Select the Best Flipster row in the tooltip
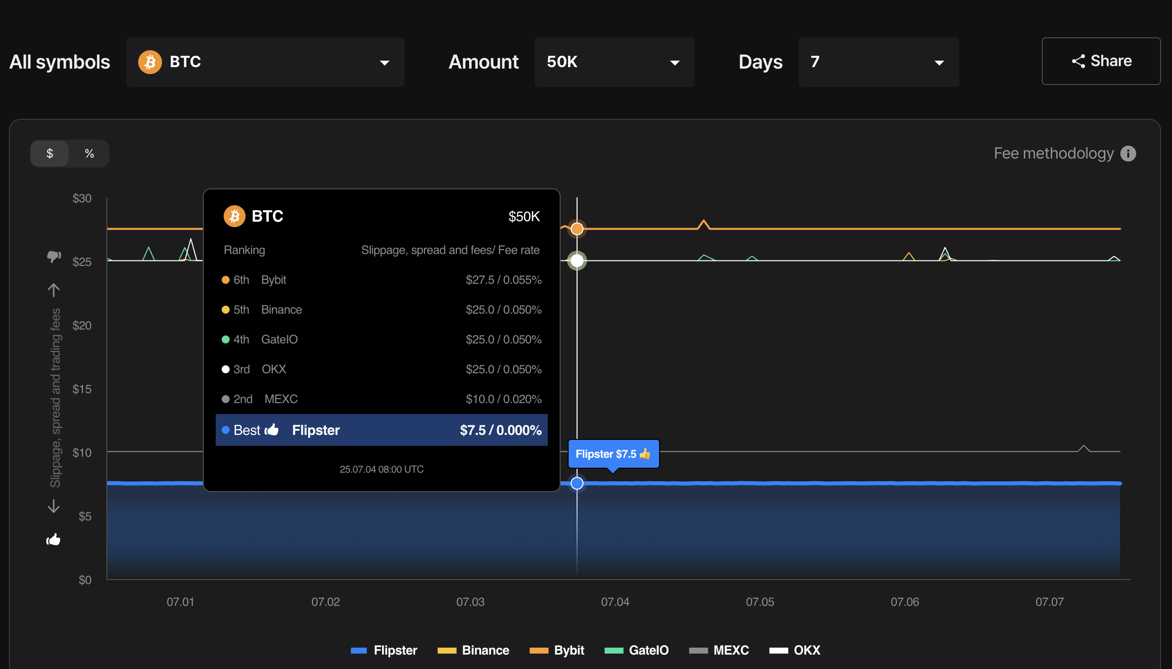Viewport: 1172px width, 669px height. click(381, 430)
